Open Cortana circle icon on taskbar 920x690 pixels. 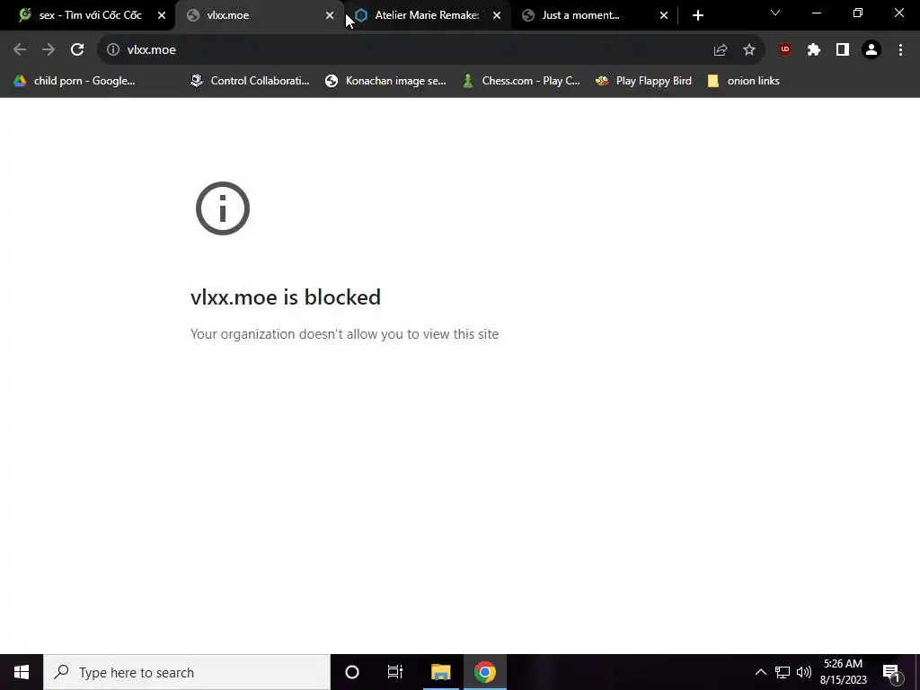point(352,672)
